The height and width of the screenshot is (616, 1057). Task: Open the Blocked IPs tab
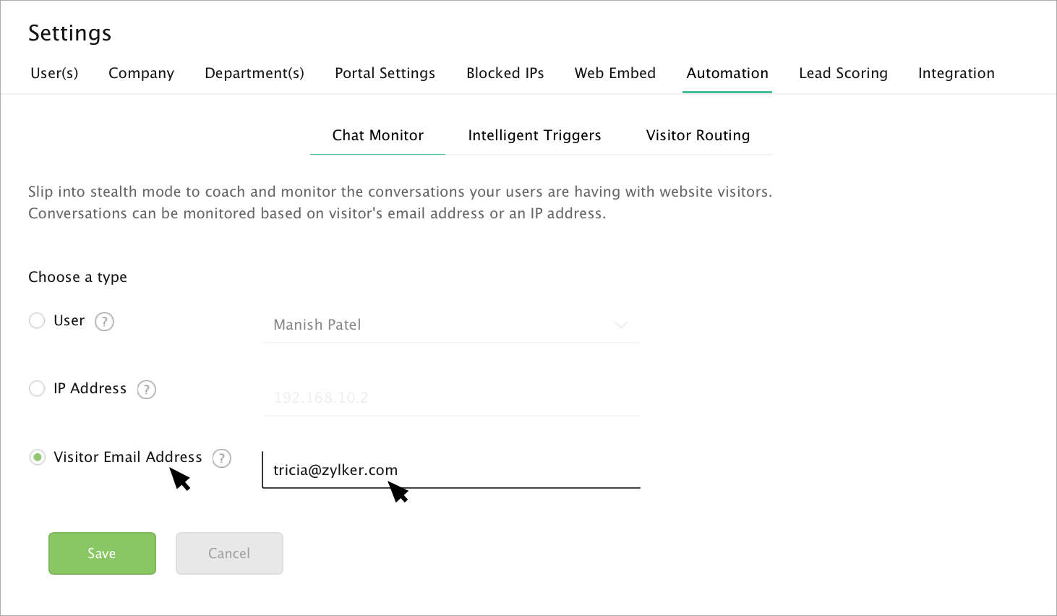(505, 73)
